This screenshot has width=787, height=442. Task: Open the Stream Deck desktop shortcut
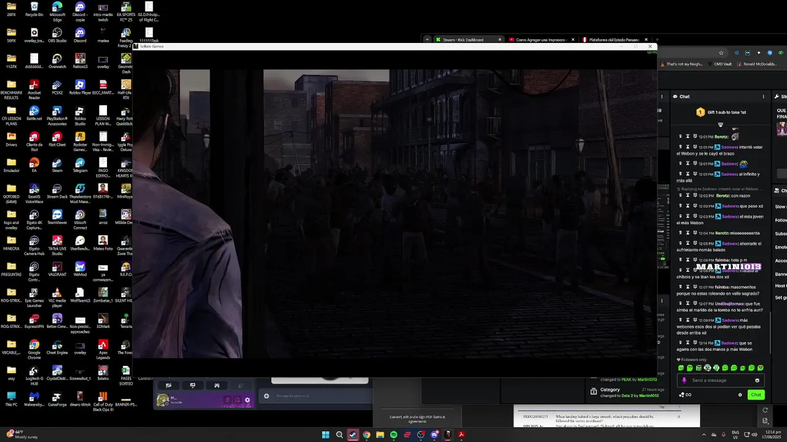[x=57, y=191]
